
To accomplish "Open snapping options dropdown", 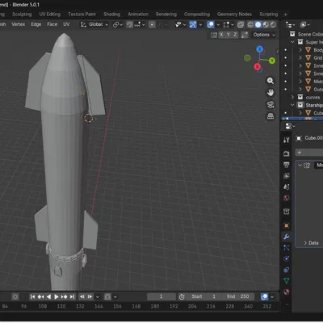I will click(x=140, y=24).
